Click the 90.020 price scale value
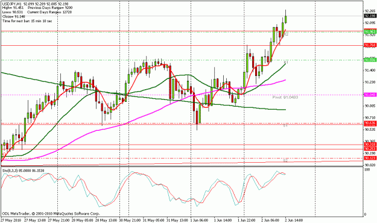 point(370,165)
